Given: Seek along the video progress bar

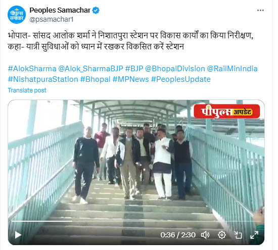Looking at the screenshot, I should pos(136,221).
